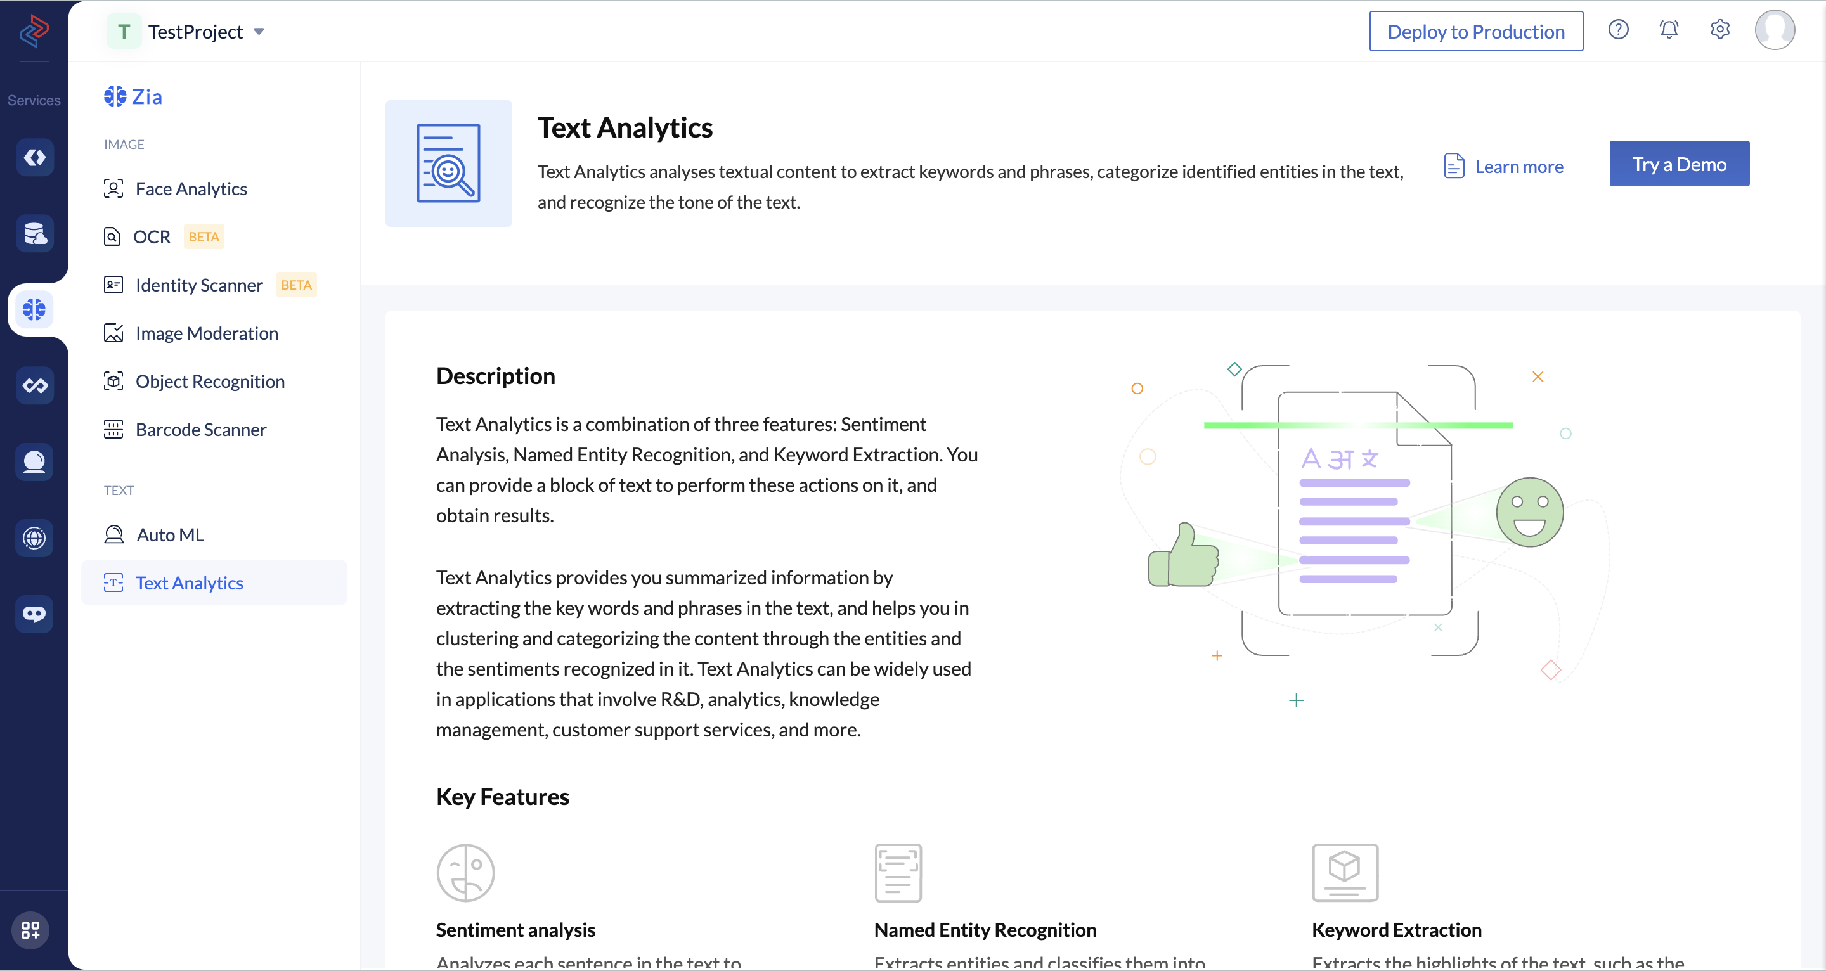Click the help question mark icon

[1619, 30]
